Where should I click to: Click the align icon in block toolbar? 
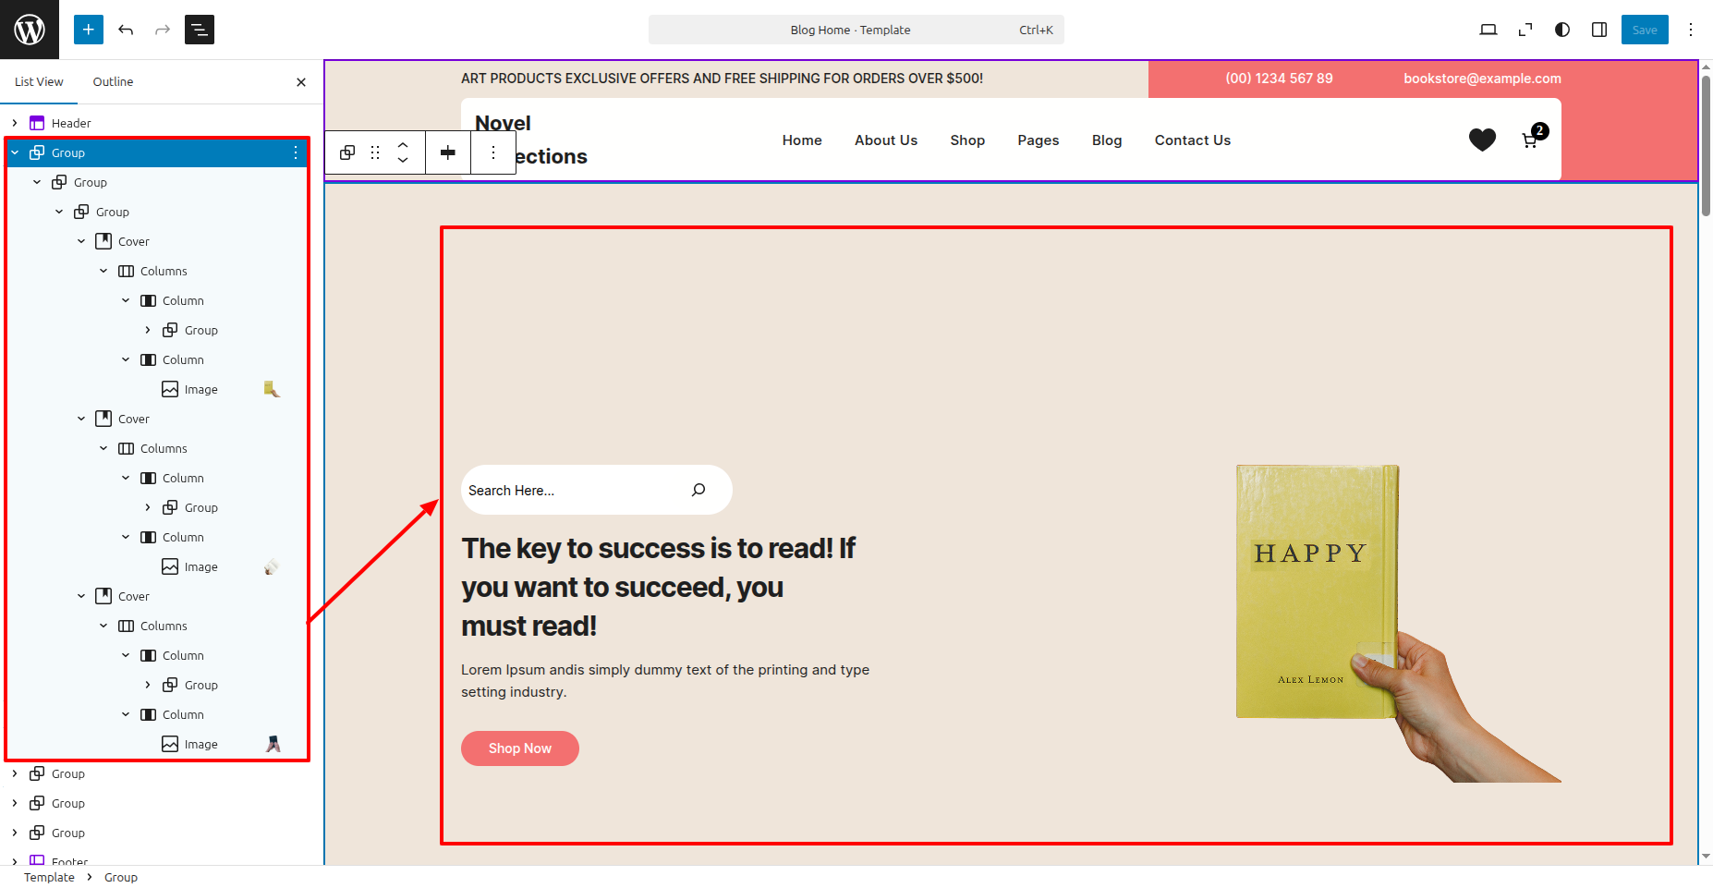tap(448, 152)
